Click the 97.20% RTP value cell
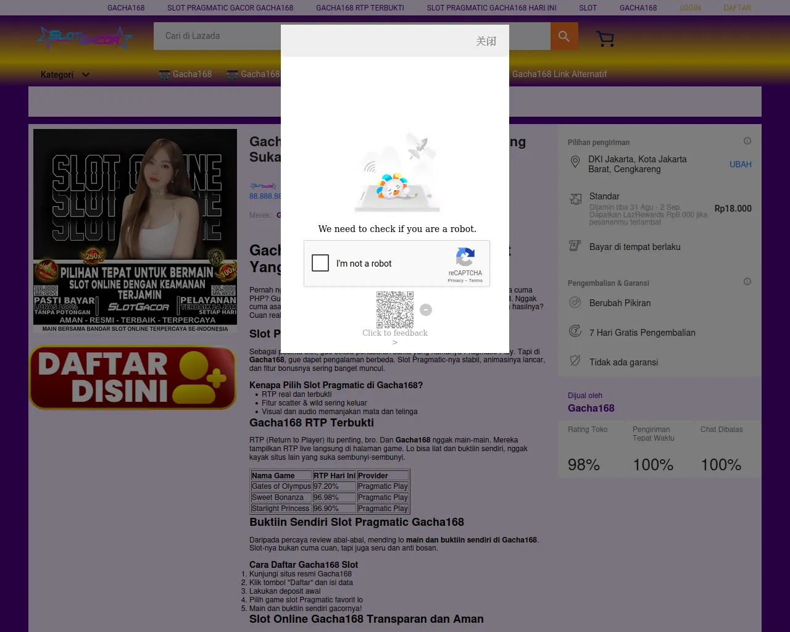790x632 pixels. click(334, 486)
